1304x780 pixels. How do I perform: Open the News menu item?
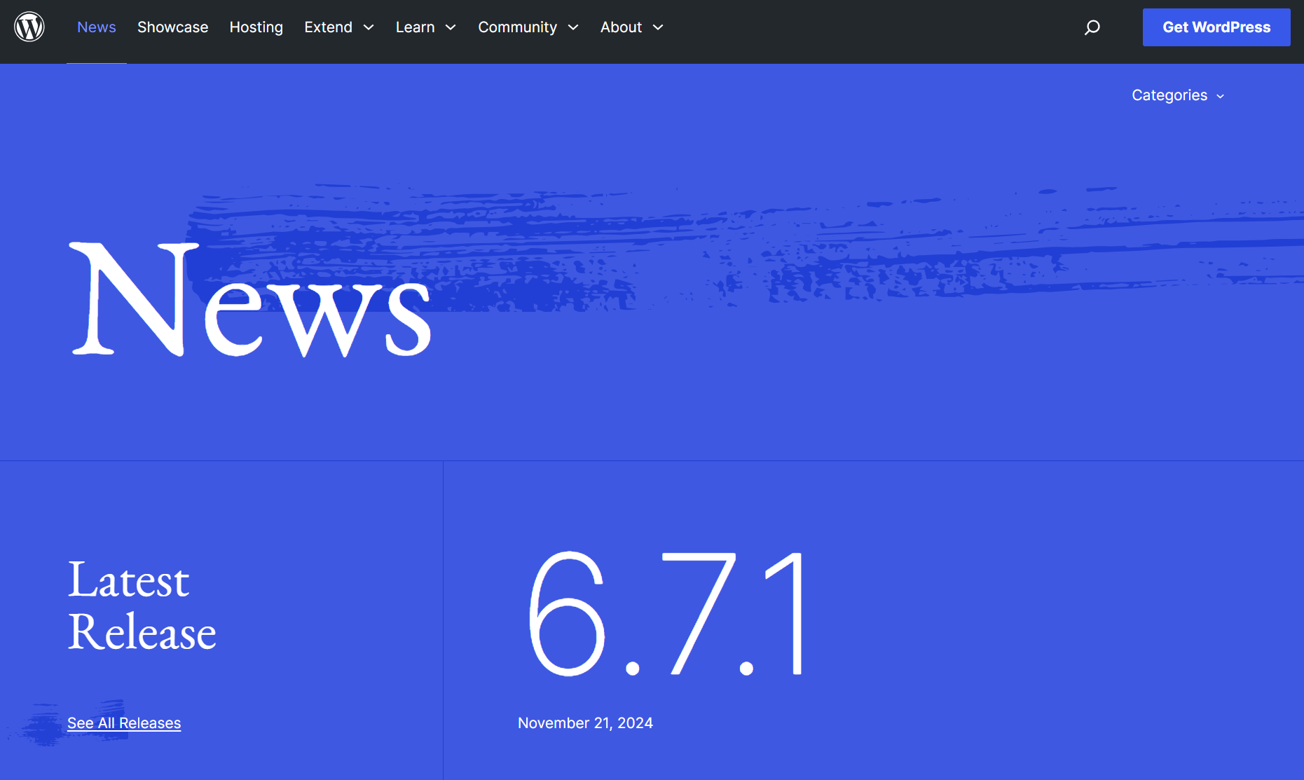[97, 27]
